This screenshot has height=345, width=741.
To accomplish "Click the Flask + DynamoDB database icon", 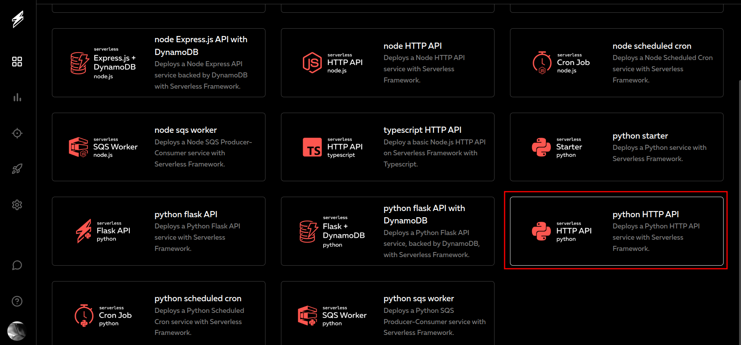I will pyautogui.click(x=309, y=231).
